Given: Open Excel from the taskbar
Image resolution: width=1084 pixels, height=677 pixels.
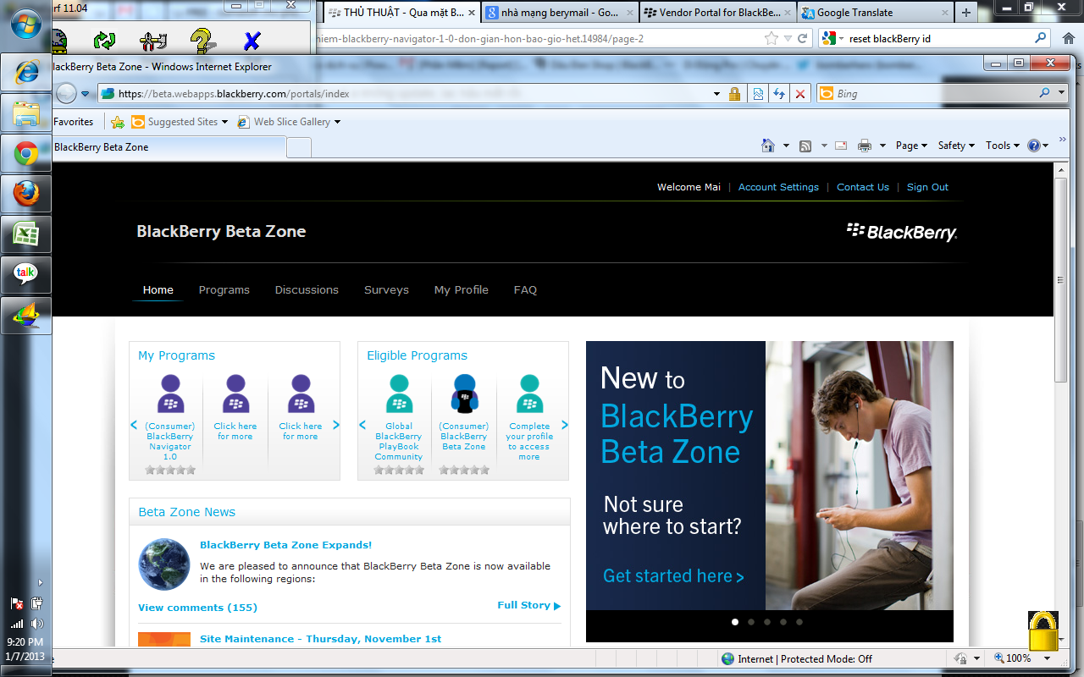Looking at the screenshot, I should tap(26, 234).
